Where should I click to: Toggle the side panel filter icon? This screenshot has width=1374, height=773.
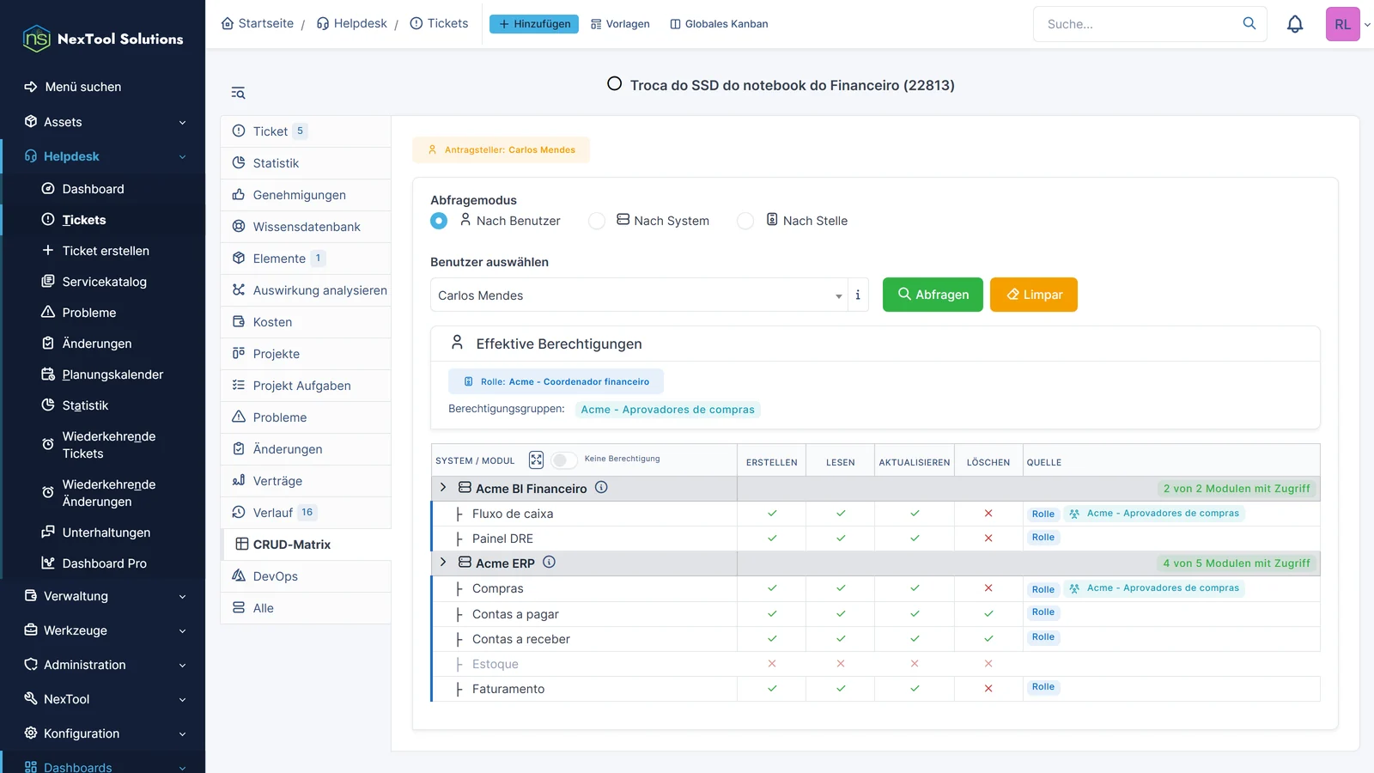[238, 93]
